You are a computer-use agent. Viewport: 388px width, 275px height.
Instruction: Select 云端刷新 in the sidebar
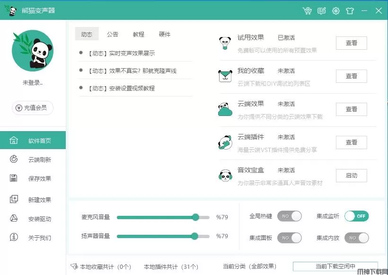(x=33, y=160)
